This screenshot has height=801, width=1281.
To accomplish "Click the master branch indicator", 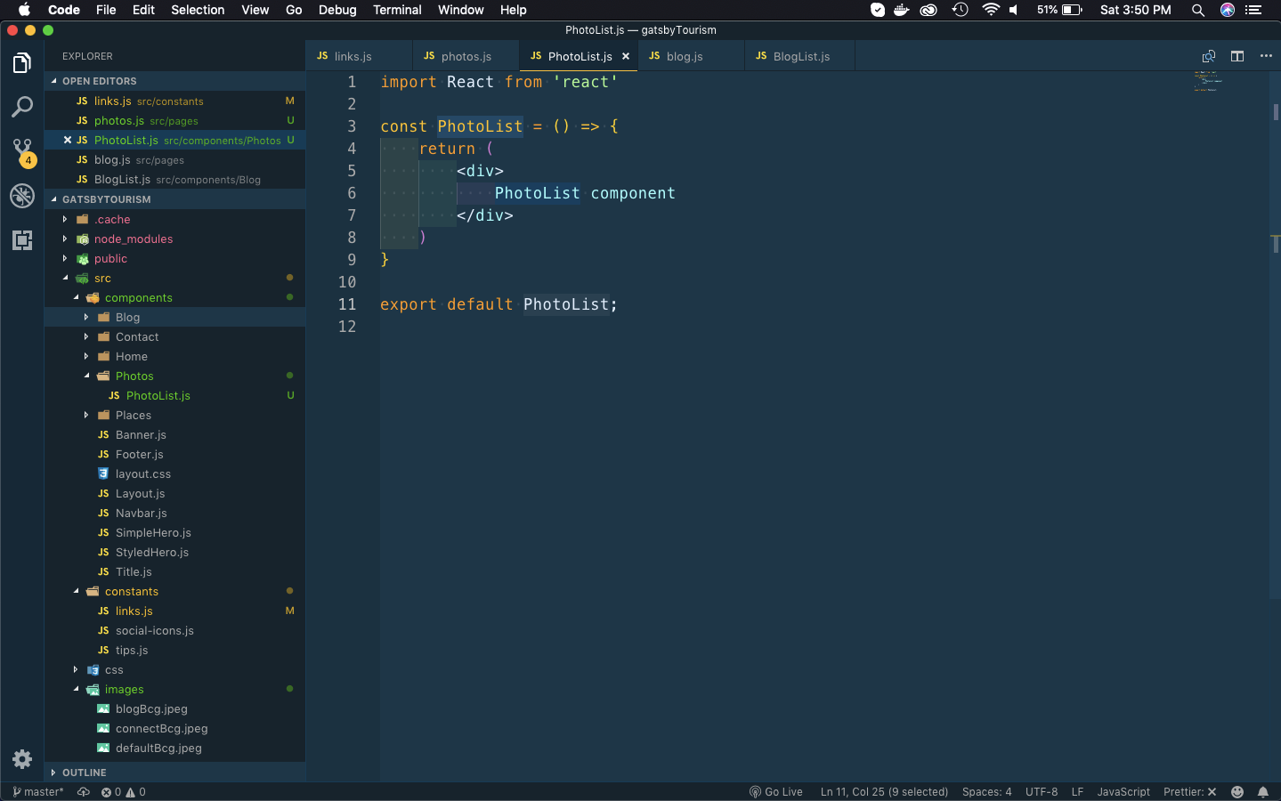I will click(x=38, y=792).
